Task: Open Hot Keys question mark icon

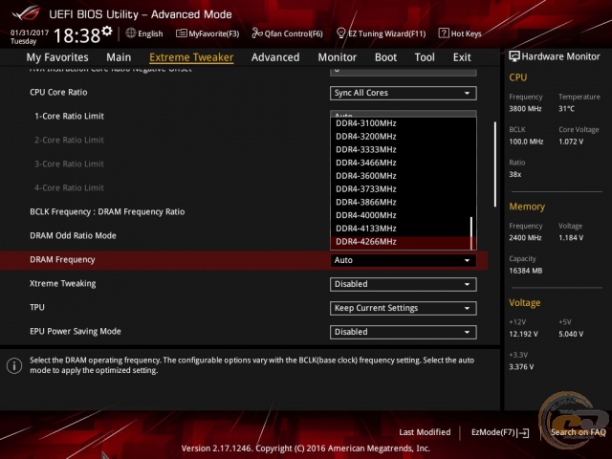Action: point(444,33)
